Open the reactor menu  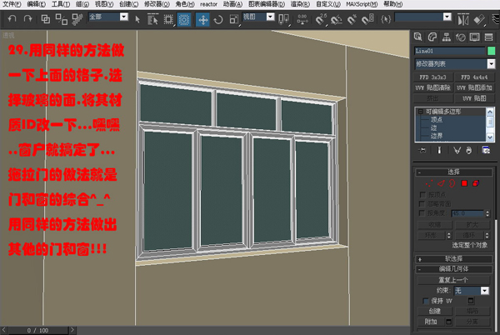coord(208,4)
